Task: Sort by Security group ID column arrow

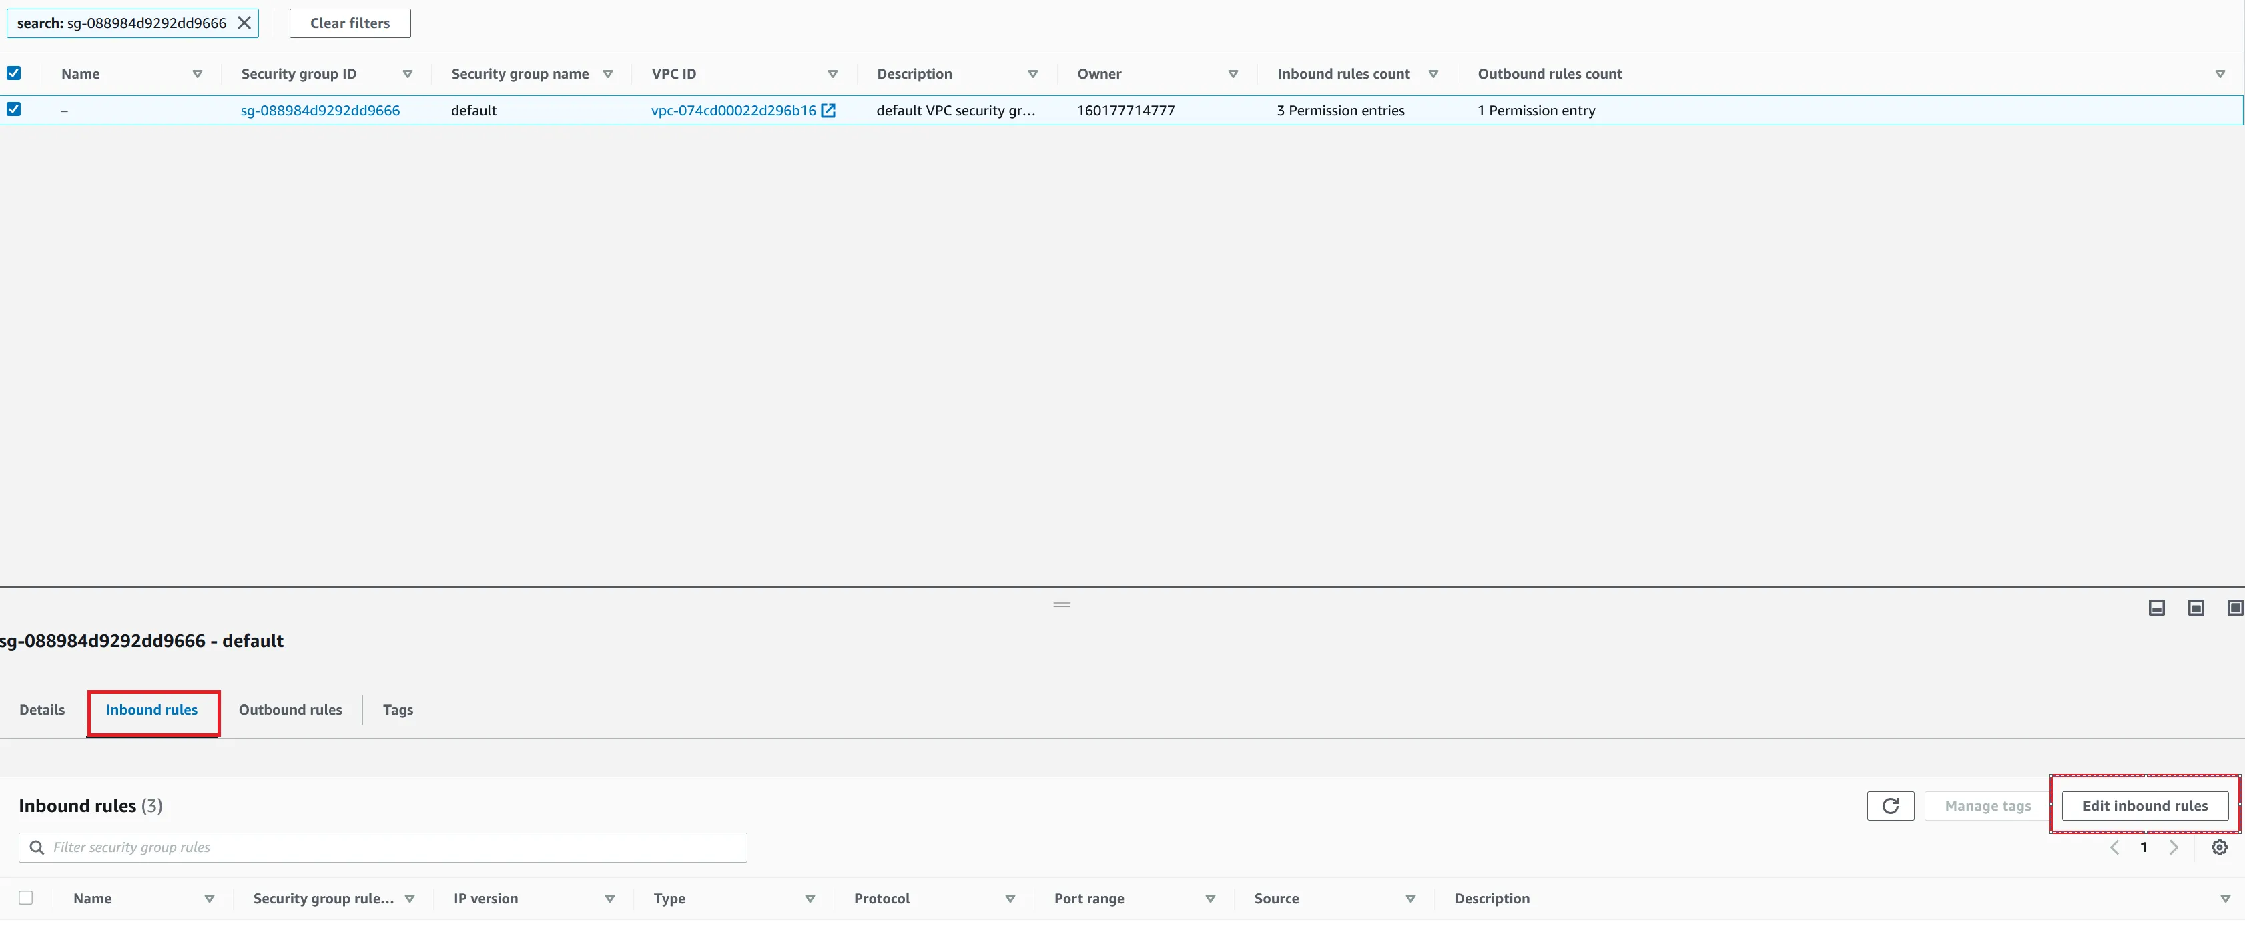Action: [407, 74]
